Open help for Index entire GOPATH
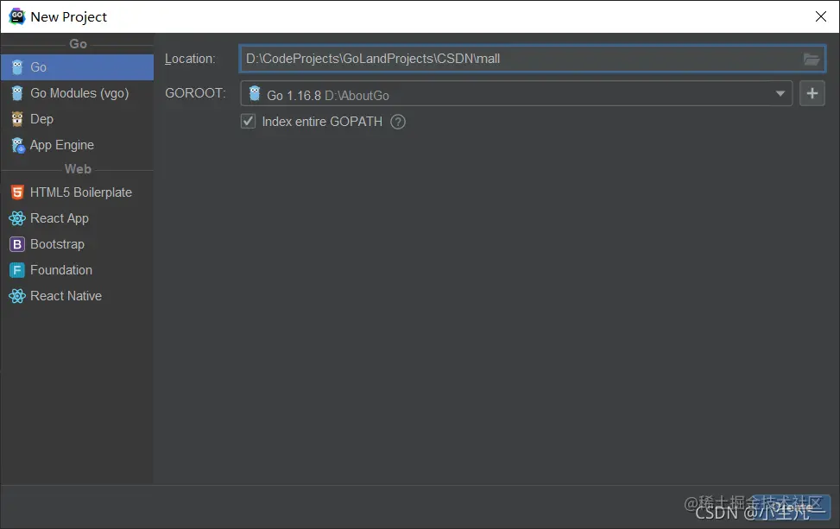The height and width of the screenshot is (529, 840). [x=398, y=122]
